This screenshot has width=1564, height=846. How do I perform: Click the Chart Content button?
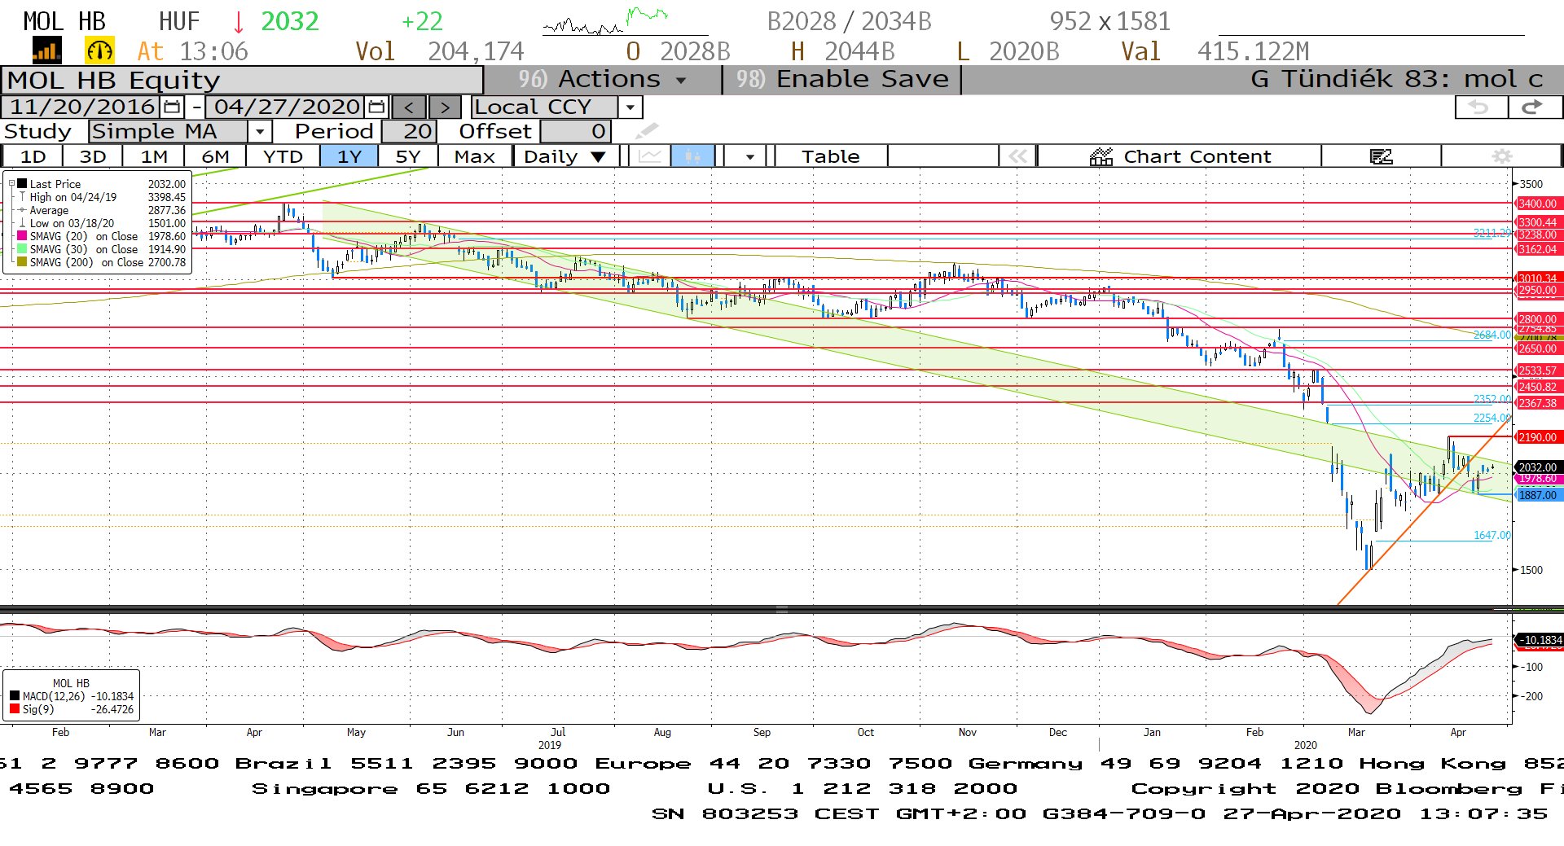click(x=1180, y=156)
